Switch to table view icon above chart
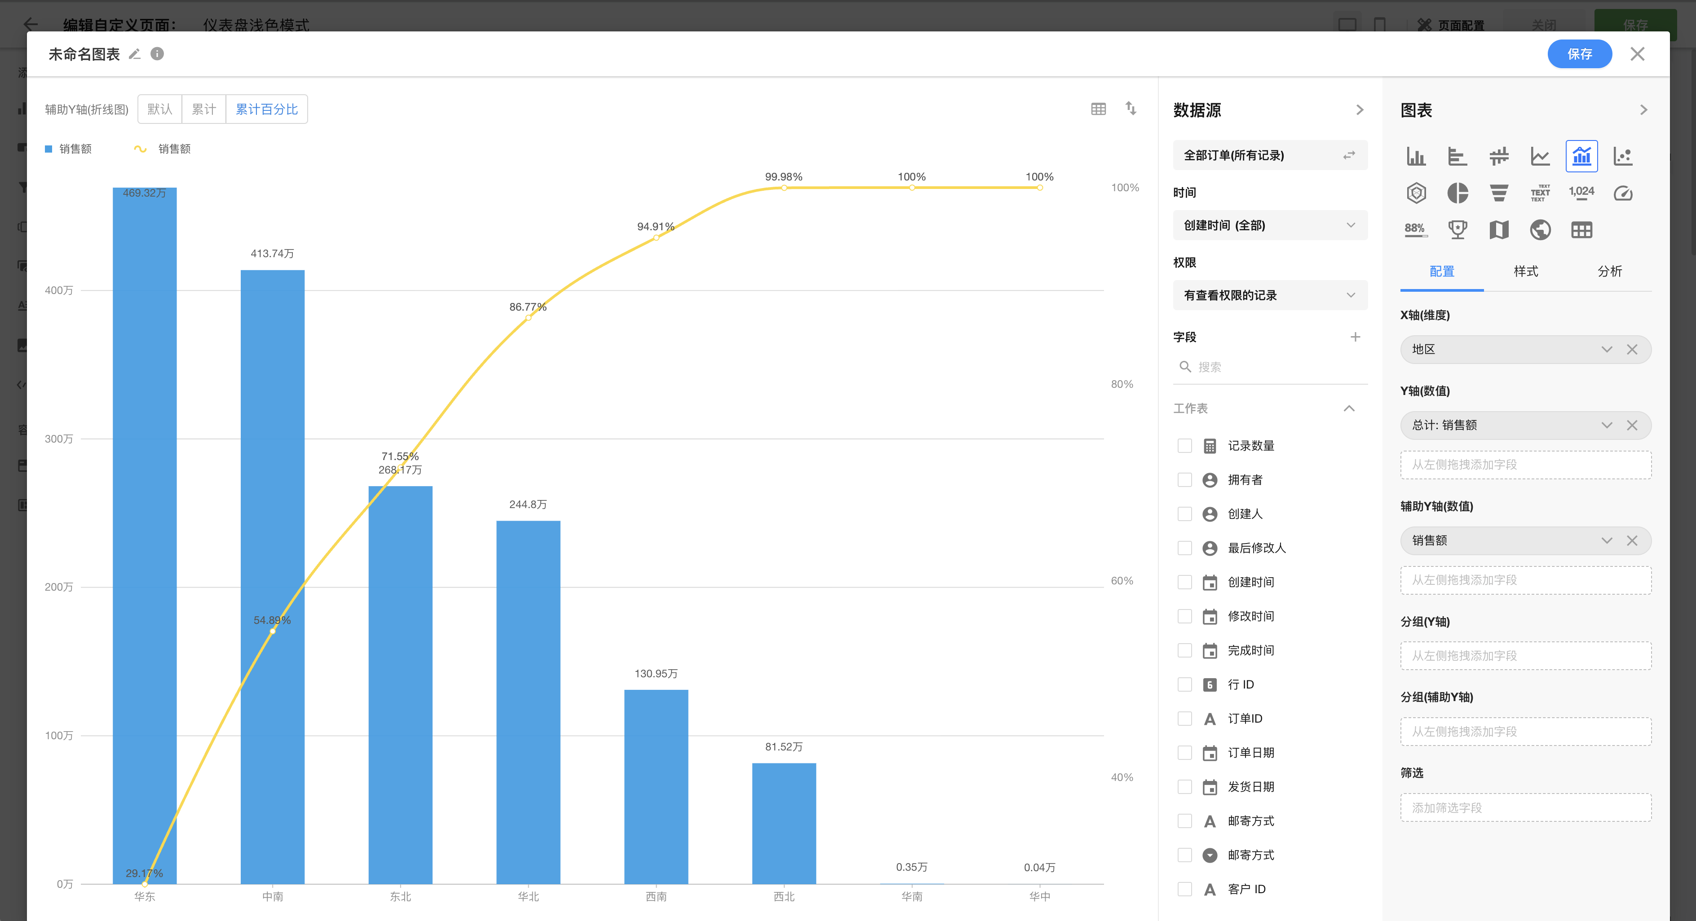 pyautogui.click(x=1098, y=109)
